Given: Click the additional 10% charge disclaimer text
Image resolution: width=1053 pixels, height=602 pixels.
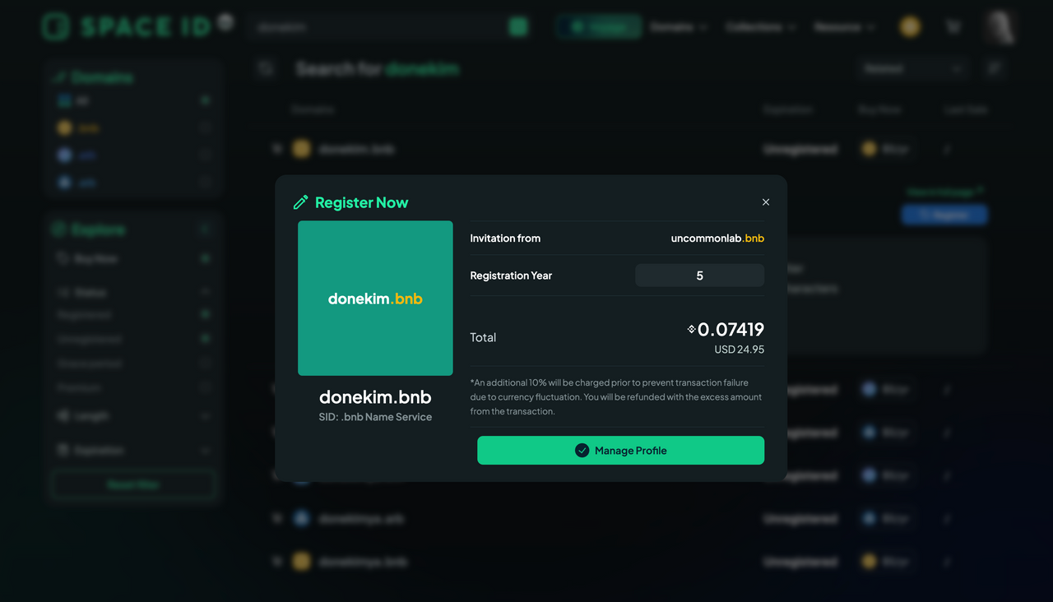Looking at the screenshot, I should [616, 397].
